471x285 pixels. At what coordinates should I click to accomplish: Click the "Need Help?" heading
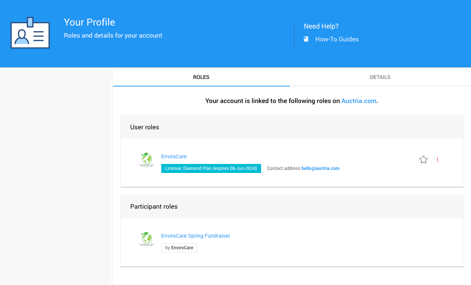[321, 26]
